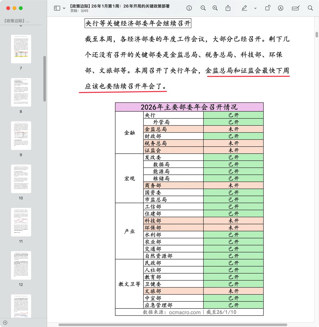This screenshot has width=319, height=327.
Task: Click the sidebar vertical scrollbar
Action: [45, 79]
